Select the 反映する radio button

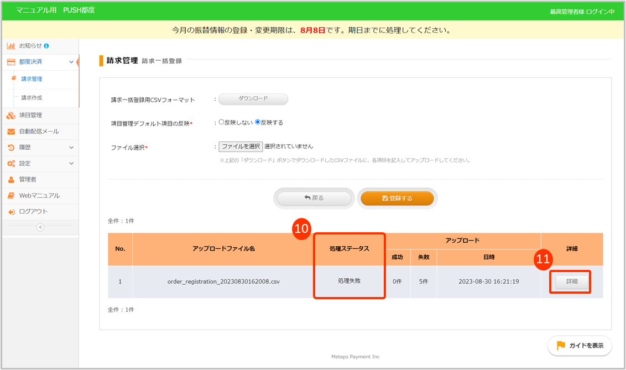click(258, 122)
